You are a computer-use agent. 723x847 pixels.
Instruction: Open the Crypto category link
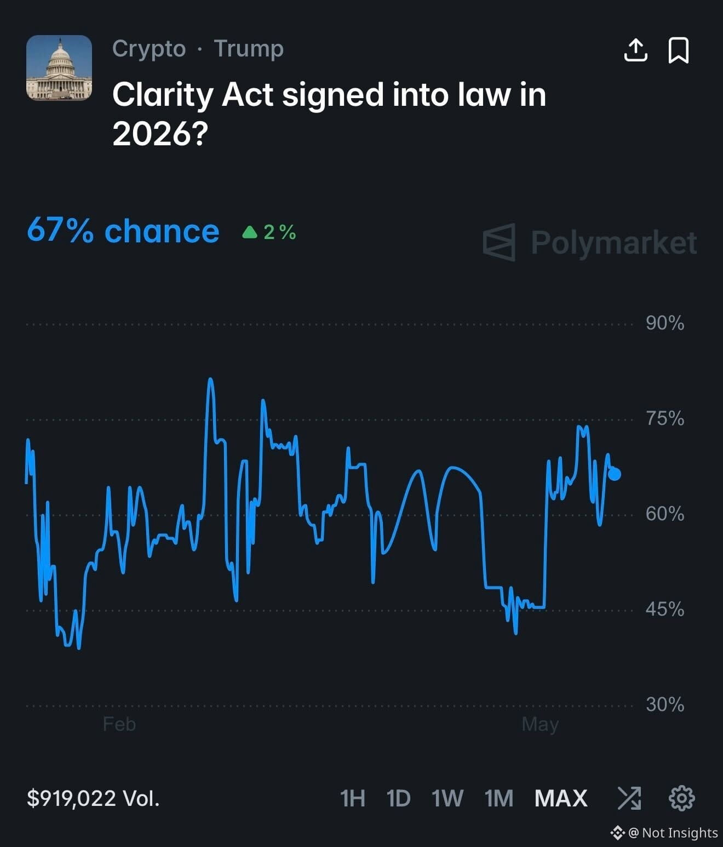149,49
